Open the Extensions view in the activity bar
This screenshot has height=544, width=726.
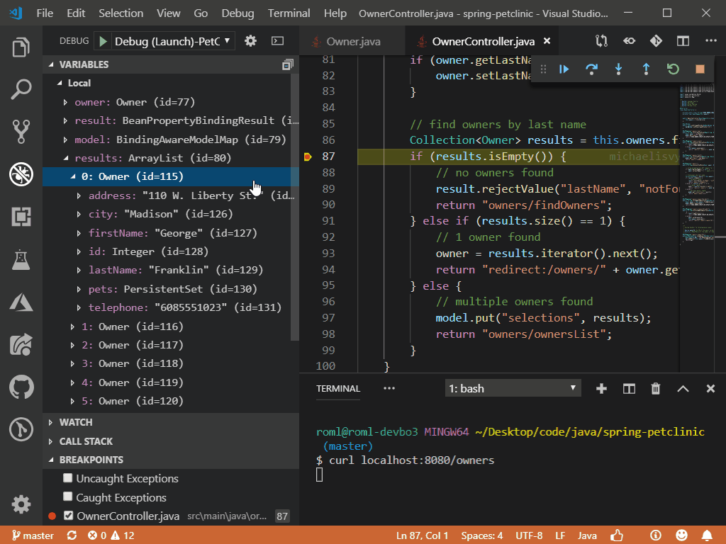[x=20, y=217]
